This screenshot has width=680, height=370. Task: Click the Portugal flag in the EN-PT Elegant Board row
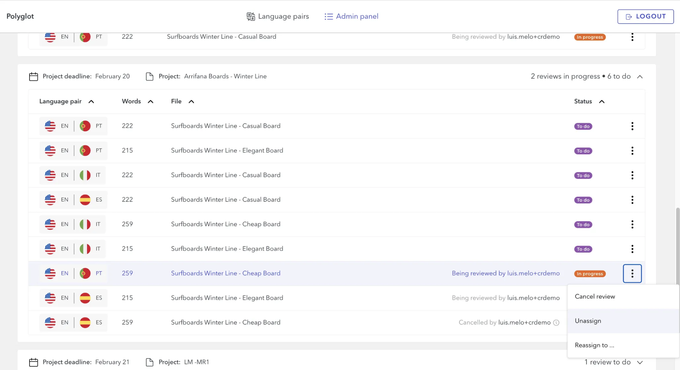tap(85, 150)
